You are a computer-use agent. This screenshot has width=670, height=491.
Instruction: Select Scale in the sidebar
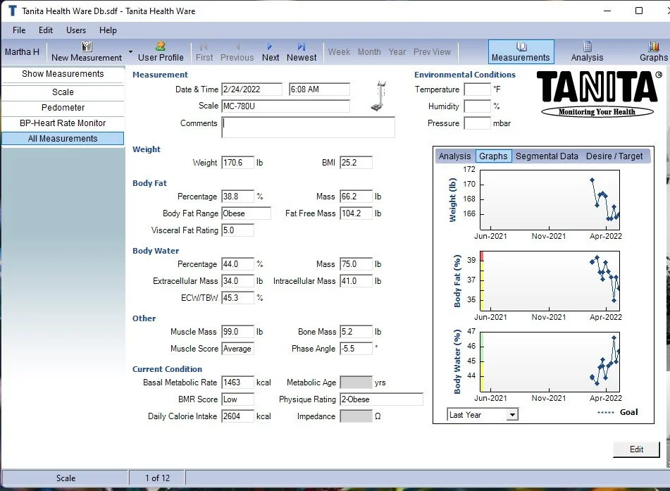pos(63,92)
